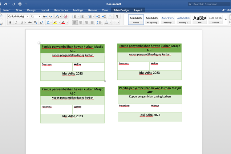
Task: Click the first coupon's table resize handle
Action: [105, 81]
